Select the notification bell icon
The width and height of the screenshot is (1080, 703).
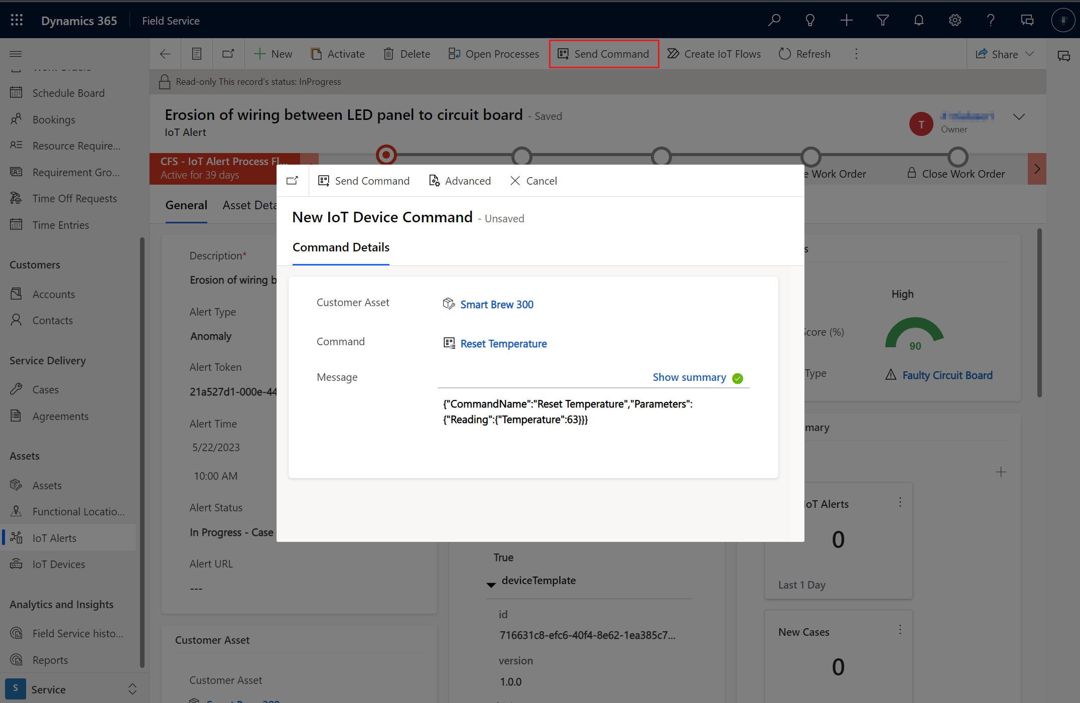point(918,20)
